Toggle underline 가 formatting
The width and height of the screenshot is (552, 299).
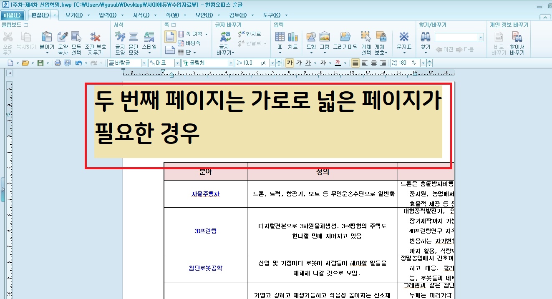coord(308,63)
